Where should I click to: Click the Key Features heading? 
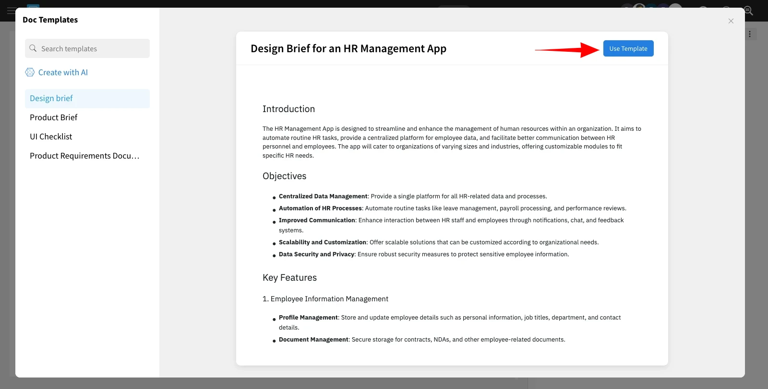289,277
